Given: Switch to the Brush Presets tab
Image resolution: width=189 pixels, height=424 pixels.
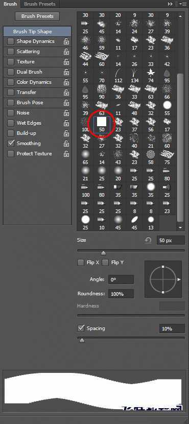Looking at the screenshot, I should click(39, 4).
